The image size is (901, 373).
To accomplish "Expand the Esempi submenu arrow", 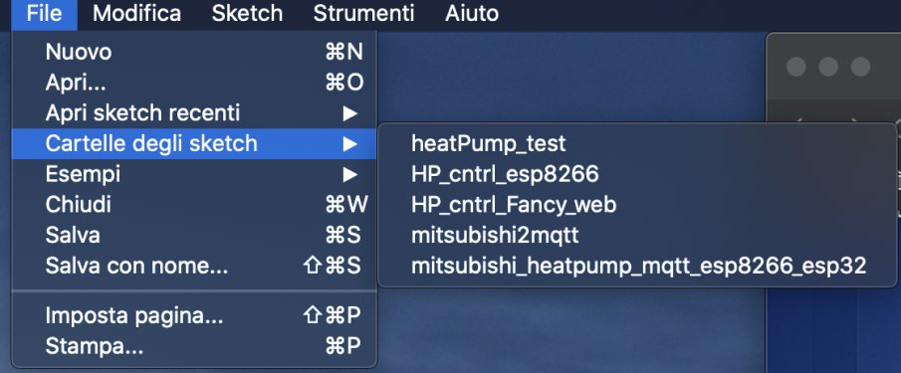I will pos(350,174).
